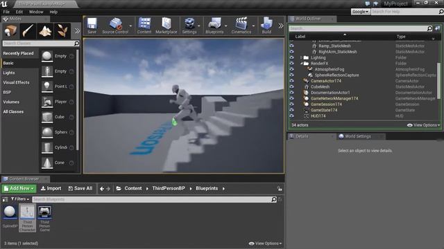Click the Sphere placement icon
This screenshot has width=444, height=249.
point(47,132)
